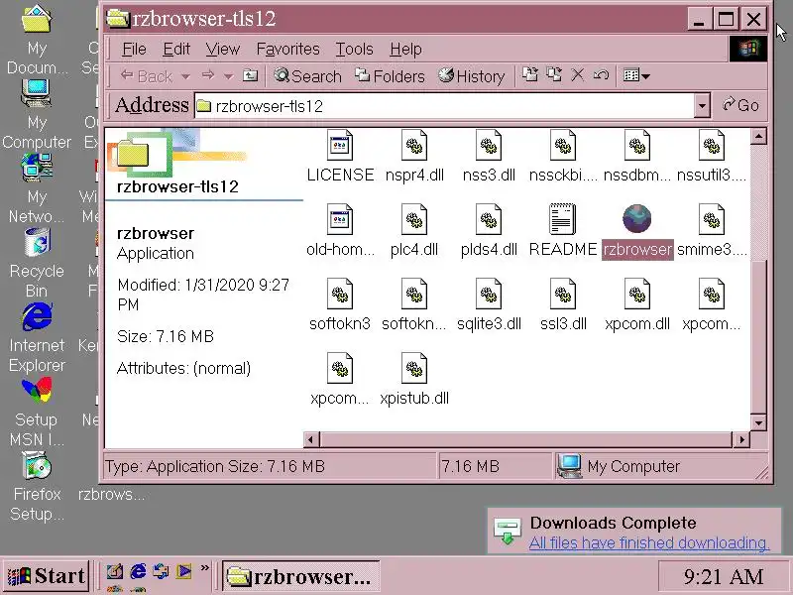Click the Forward navigation arrow
Viewport: 793px width, 595px height.
208,76
